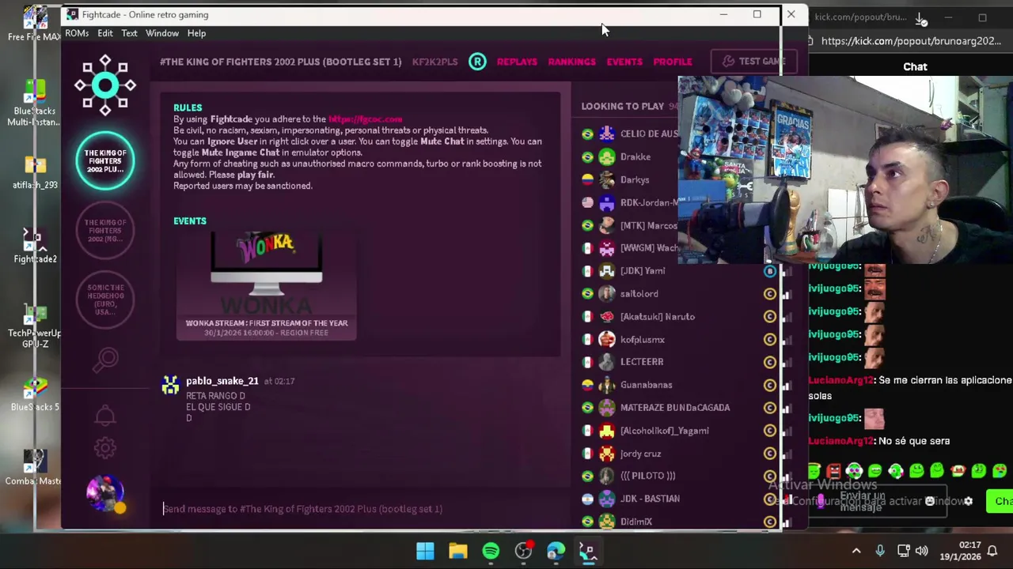
Task: Switch to the REPLAYS tab
Action: [517, 62]
